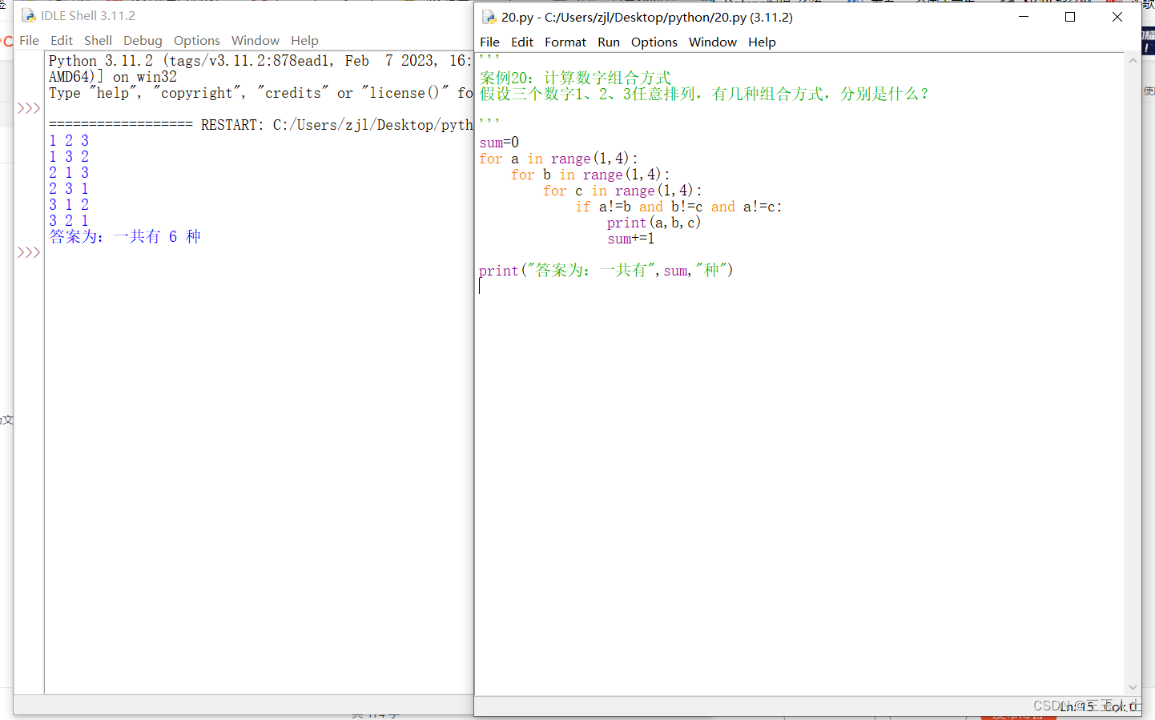The width and height of the screenshot is (1155, 720).
Task: Open Window menu in 20.py editor
Action: point(713,42)
